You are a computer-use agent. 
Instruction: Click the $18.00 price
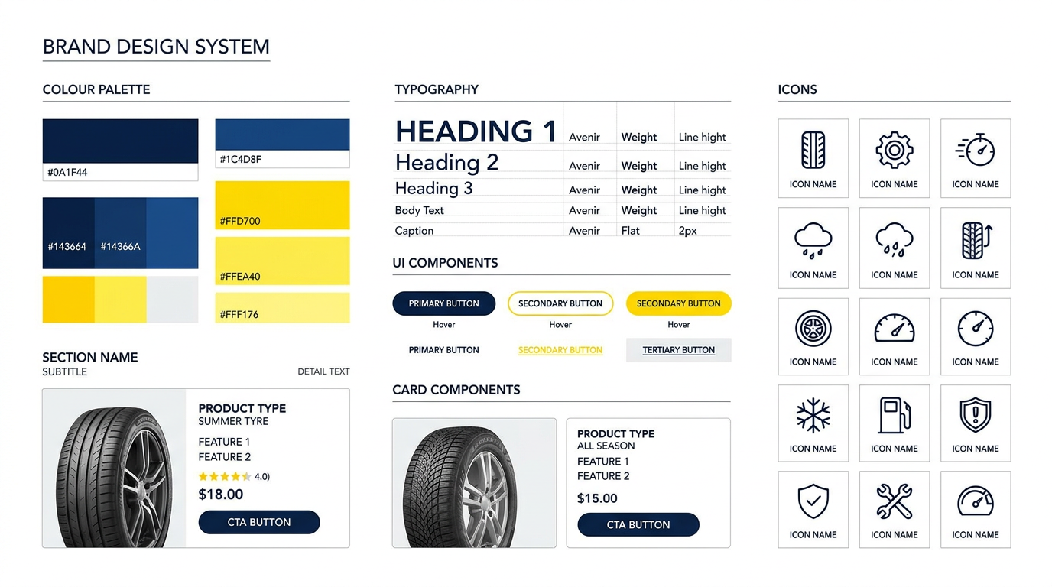click(x=221, y=495)
